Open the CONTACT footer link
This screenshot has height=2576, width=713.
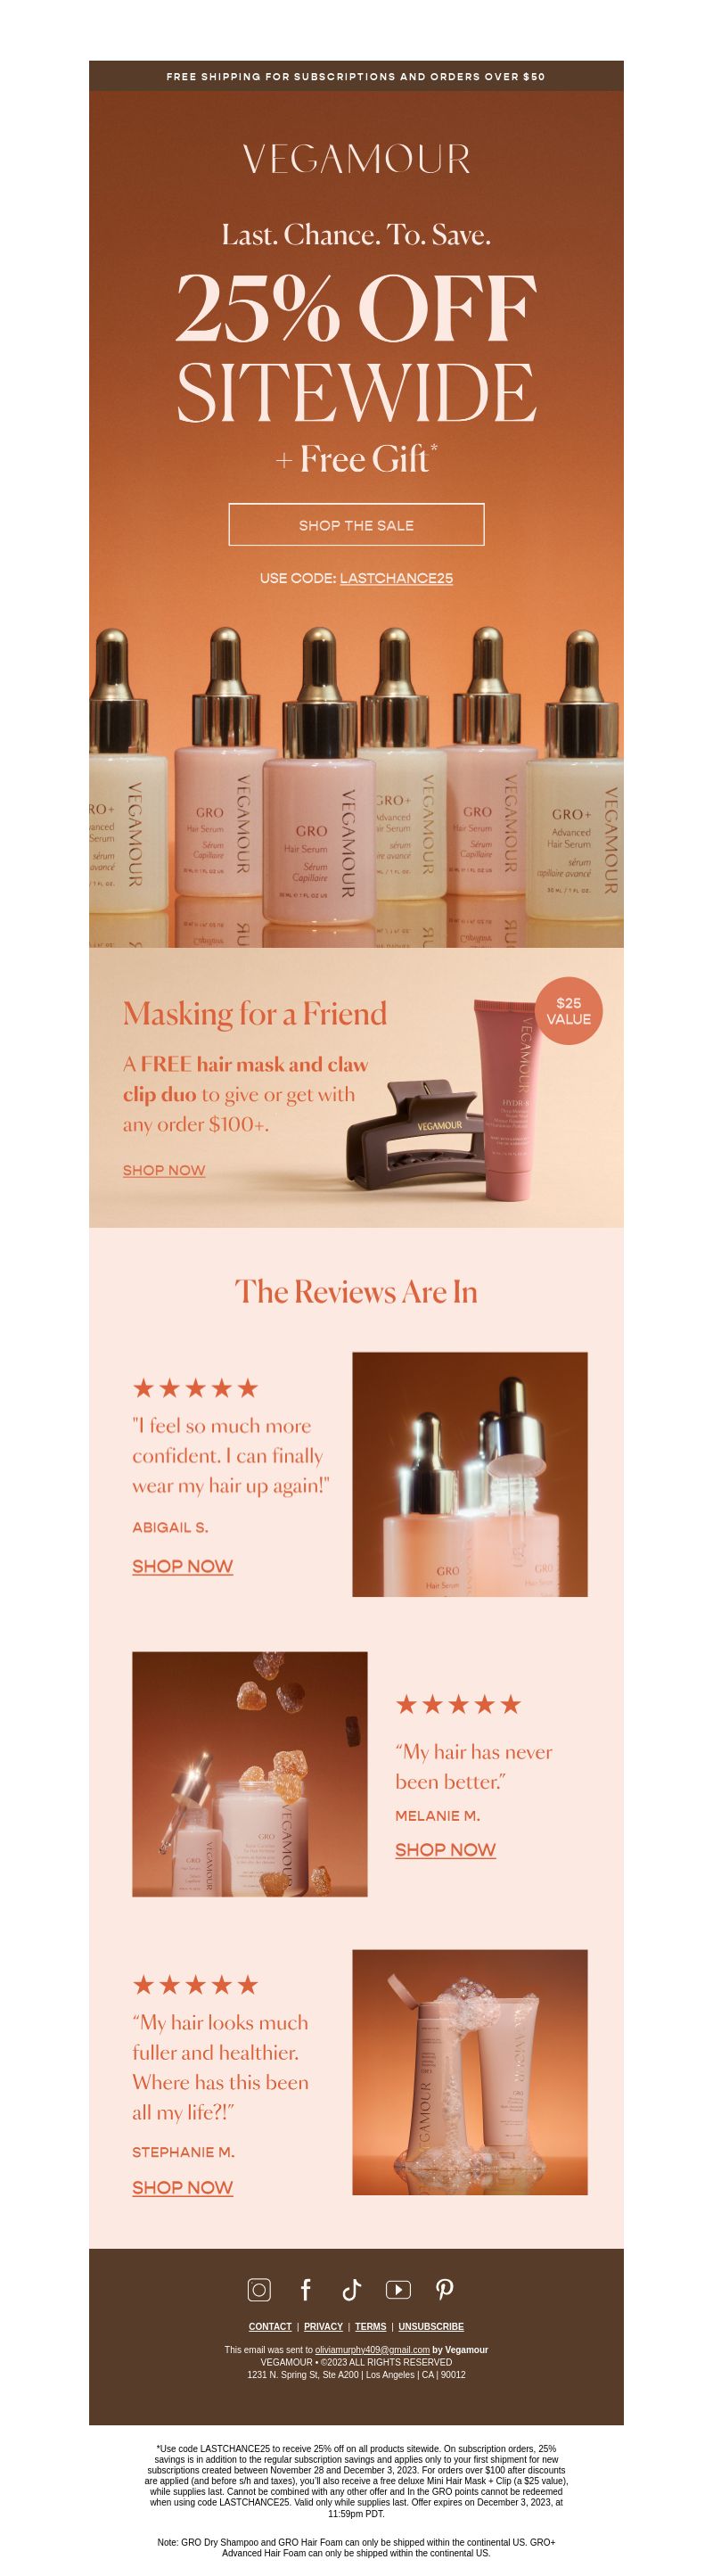[270, 2326]
